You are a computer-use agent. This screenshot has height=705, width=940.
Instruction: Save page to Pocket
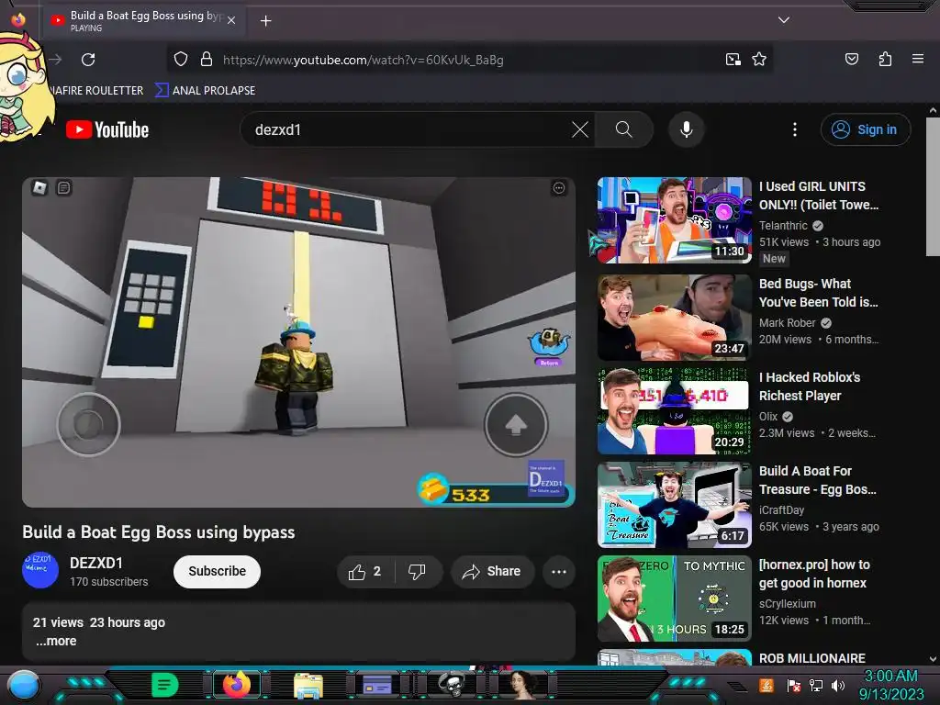click(852, 59)
